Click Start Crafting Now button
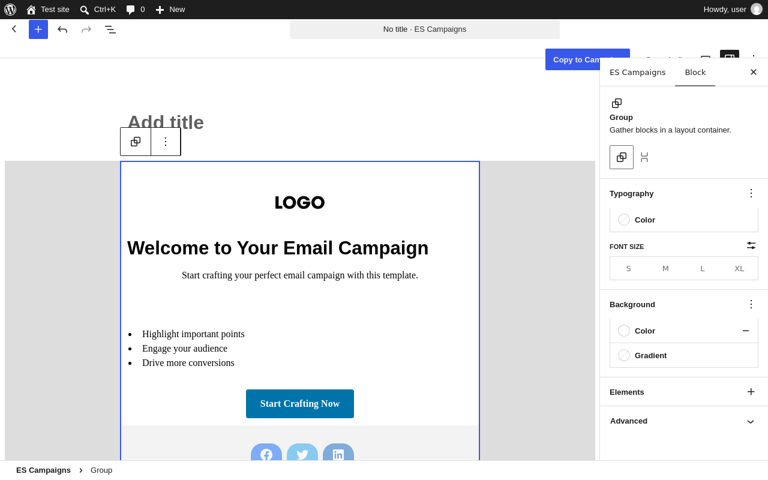Viewport: 768px width, 480px height. (300, 404)
